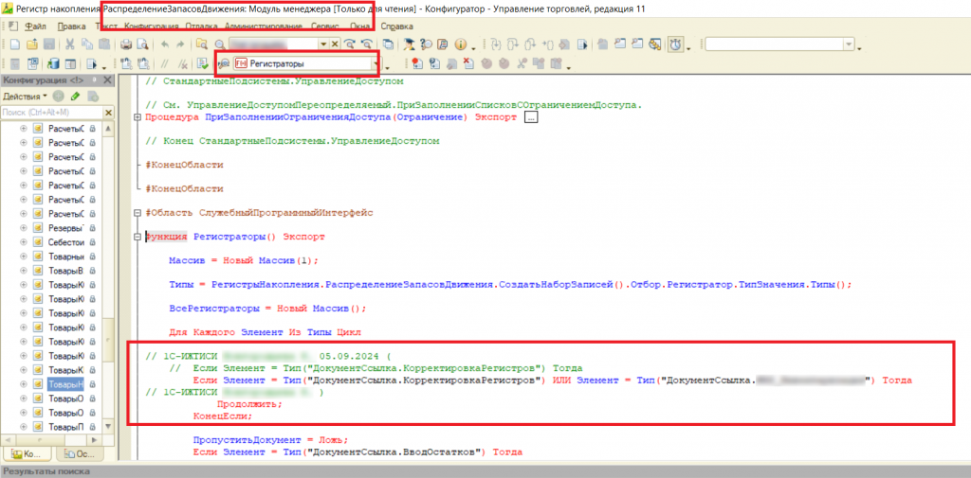The height and width of the screenshot is (478, 971).
Task: Click the pencil edit icon in configuration panel
Action: 76,96
